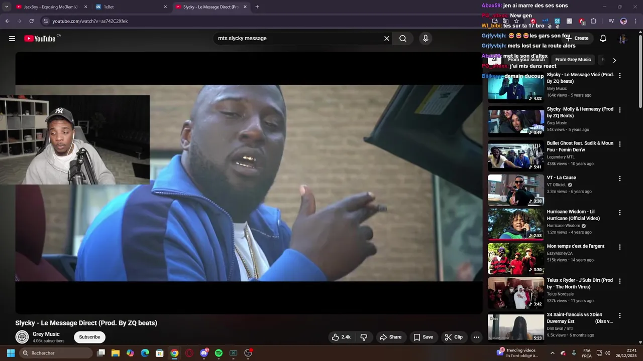This screenshot has height=361, width=643.
Task: Save the video to a playlist
Action: tap(423, 337)
